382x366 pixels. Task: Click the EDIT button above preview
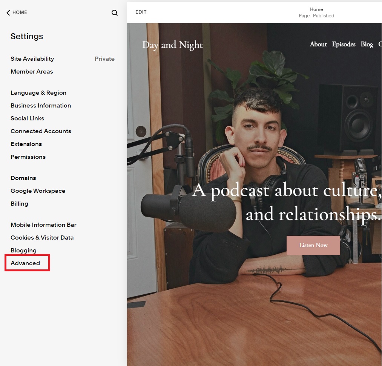(141, 12)
